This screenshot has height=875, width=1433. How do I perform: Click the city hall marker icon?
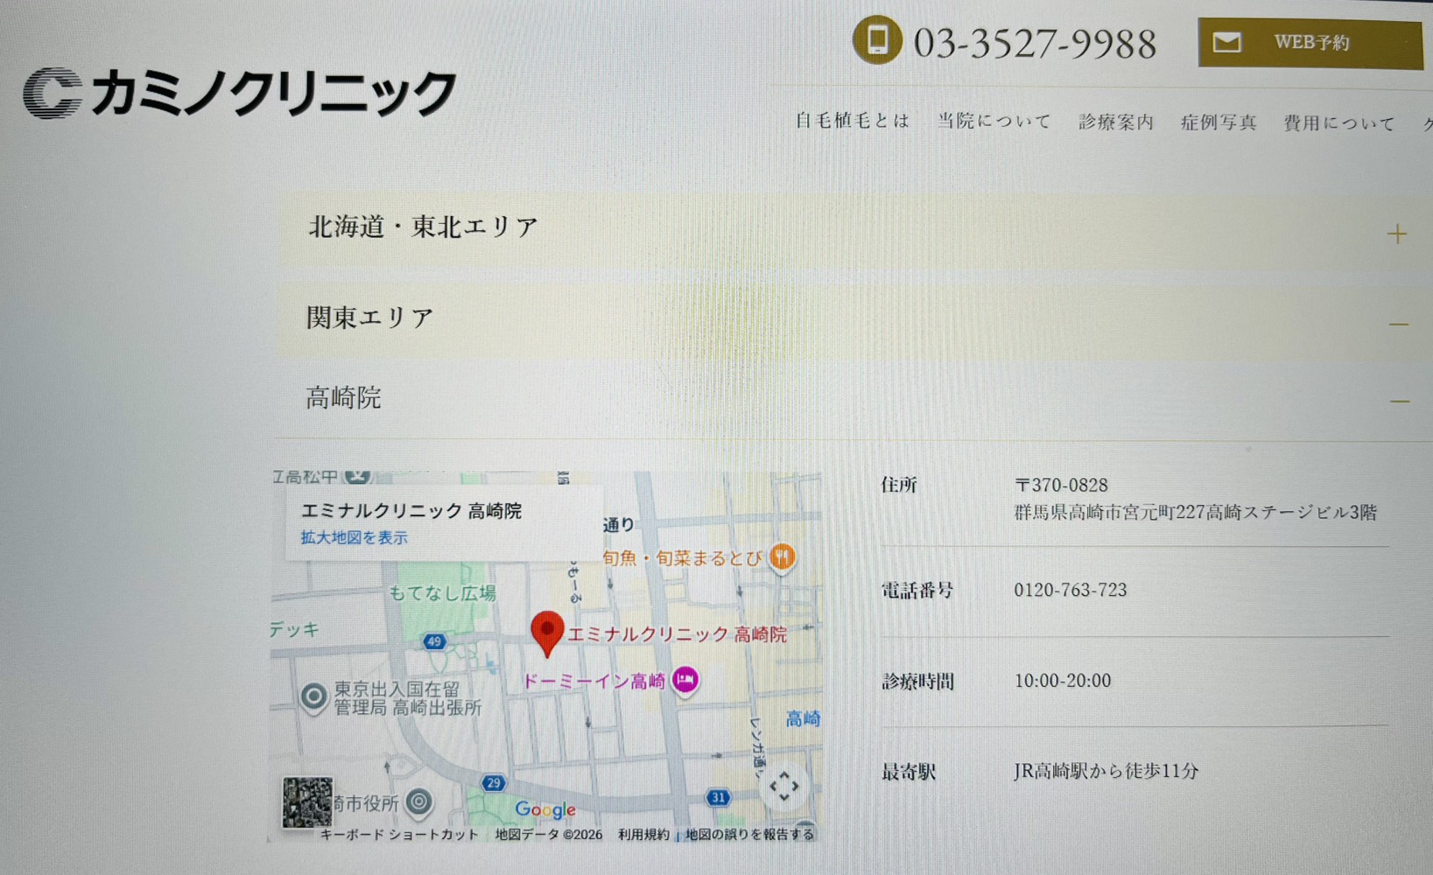(x=419, y=801)
